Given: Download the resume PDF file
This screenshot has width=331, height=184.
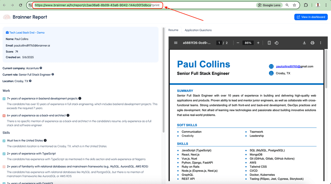Looking at the screenshot, I should click(304, 43).
